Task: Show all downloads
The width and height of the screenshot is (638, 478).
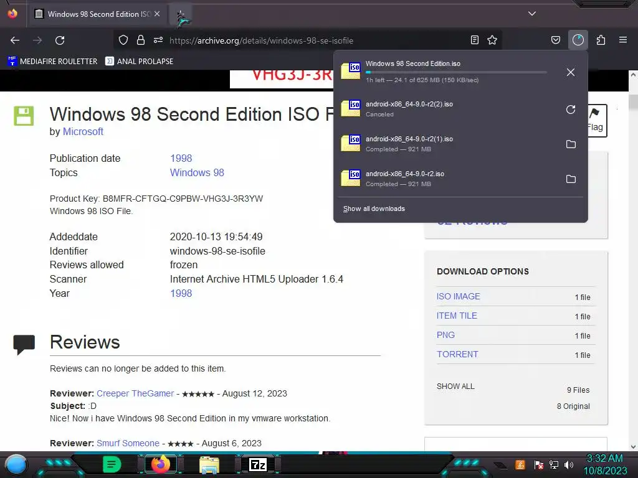Action: [x=374, y=209]
